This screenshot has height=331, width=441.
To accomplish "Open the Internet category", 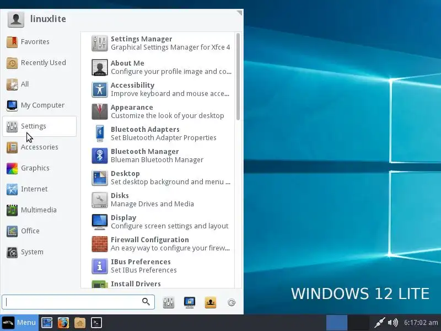I will point(39,189).
